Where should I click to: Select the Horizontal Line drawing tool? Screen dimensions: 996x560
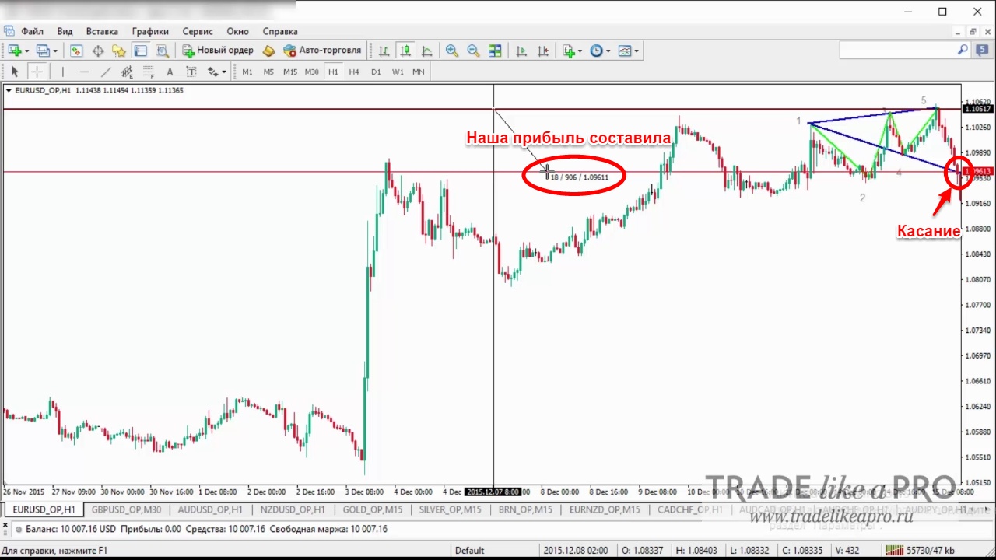(x=85, y=72)
